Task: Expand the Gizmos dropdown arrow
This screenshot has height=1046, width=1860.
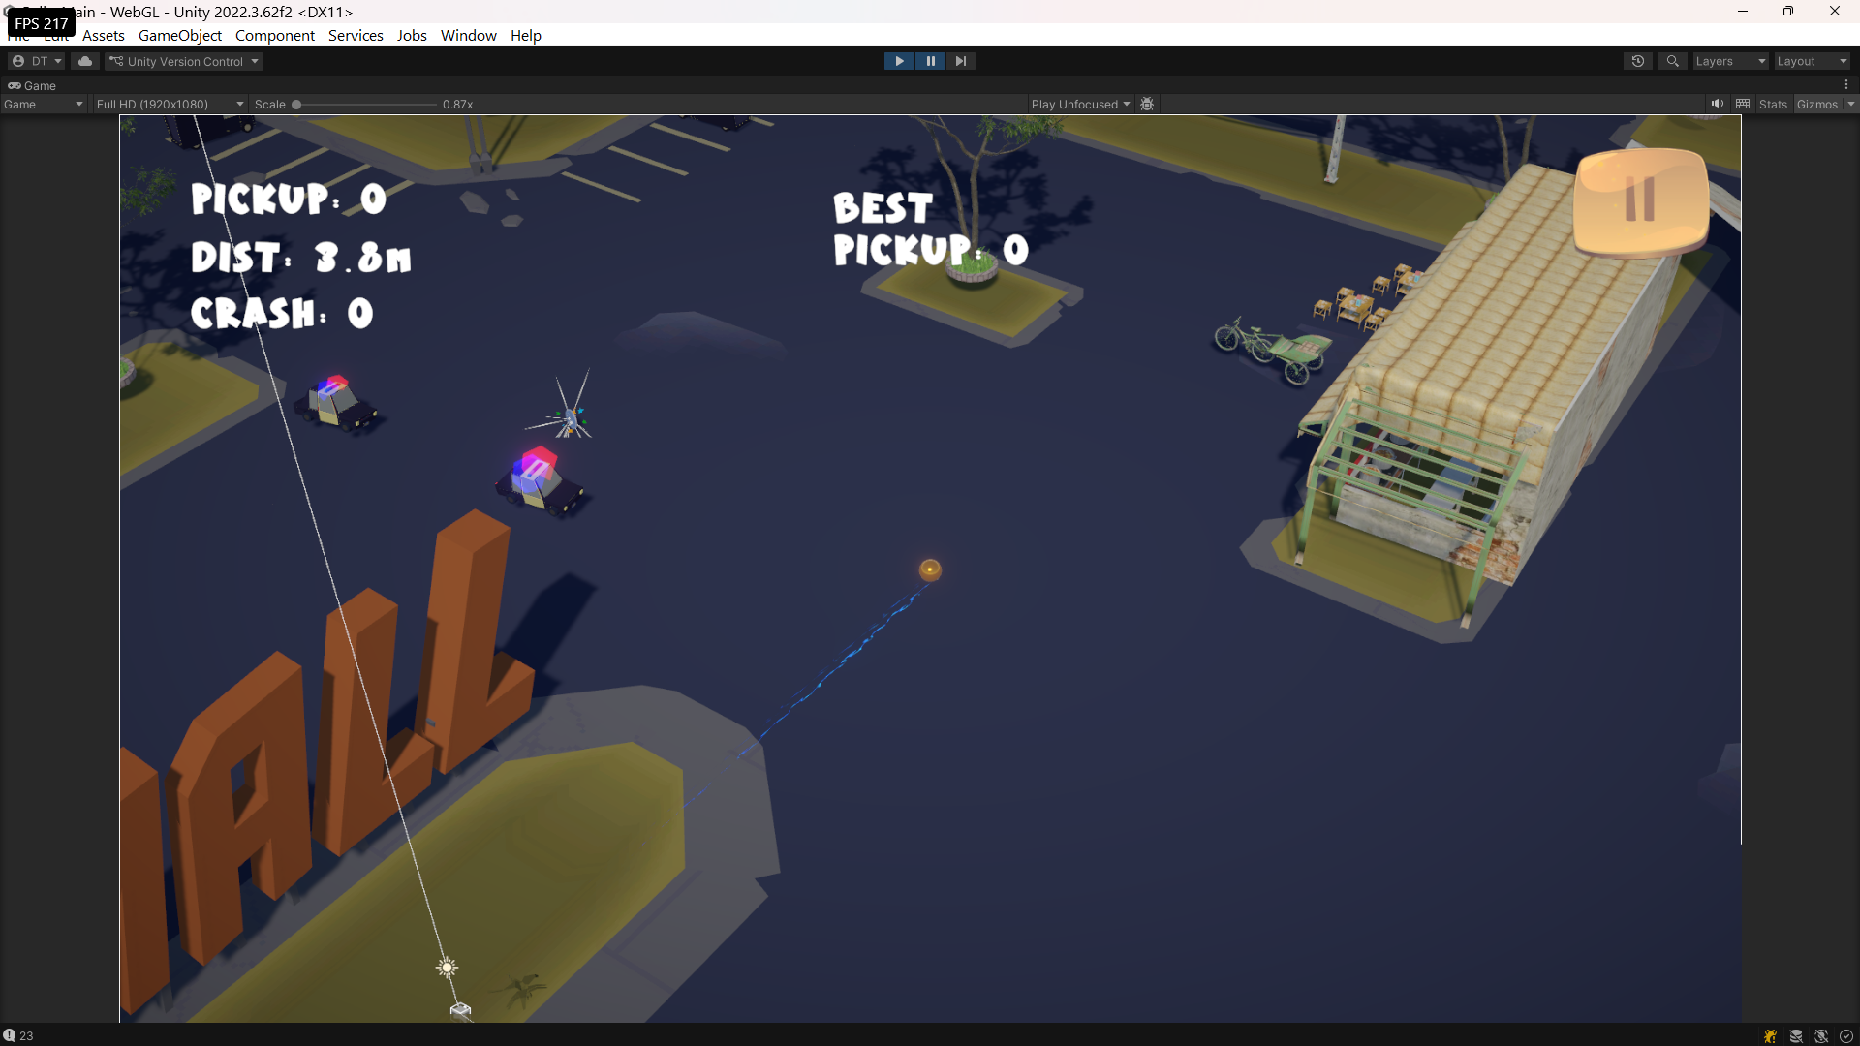Action: click(x=1851, y=105)
